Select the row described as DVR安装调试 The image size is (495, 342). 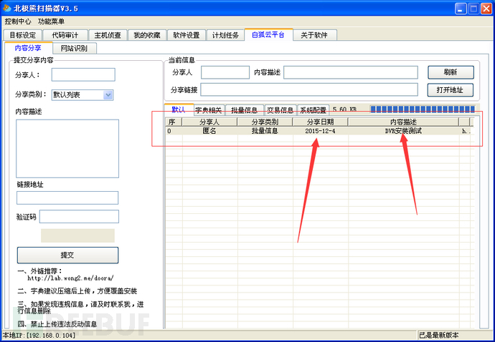point(402,132)
